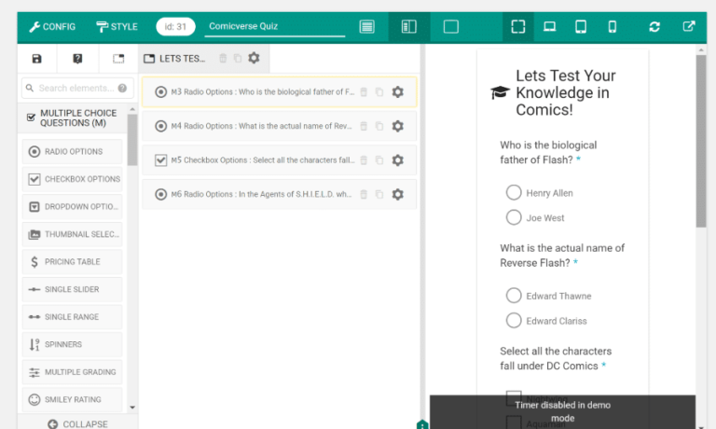716x429 pixels.
Task: Click the sidebar scroll-down arrow
Action: [x=132, y=407]
